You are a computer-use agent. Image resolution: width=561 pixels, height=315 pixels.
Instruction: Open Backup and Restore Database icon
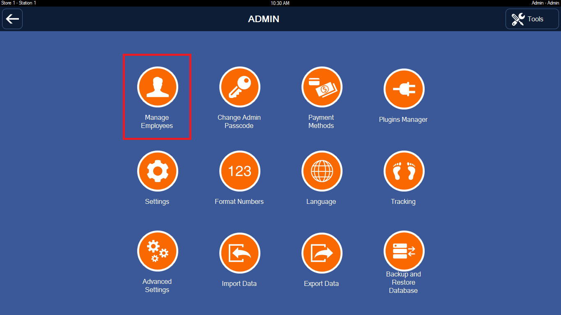[404, 251]
